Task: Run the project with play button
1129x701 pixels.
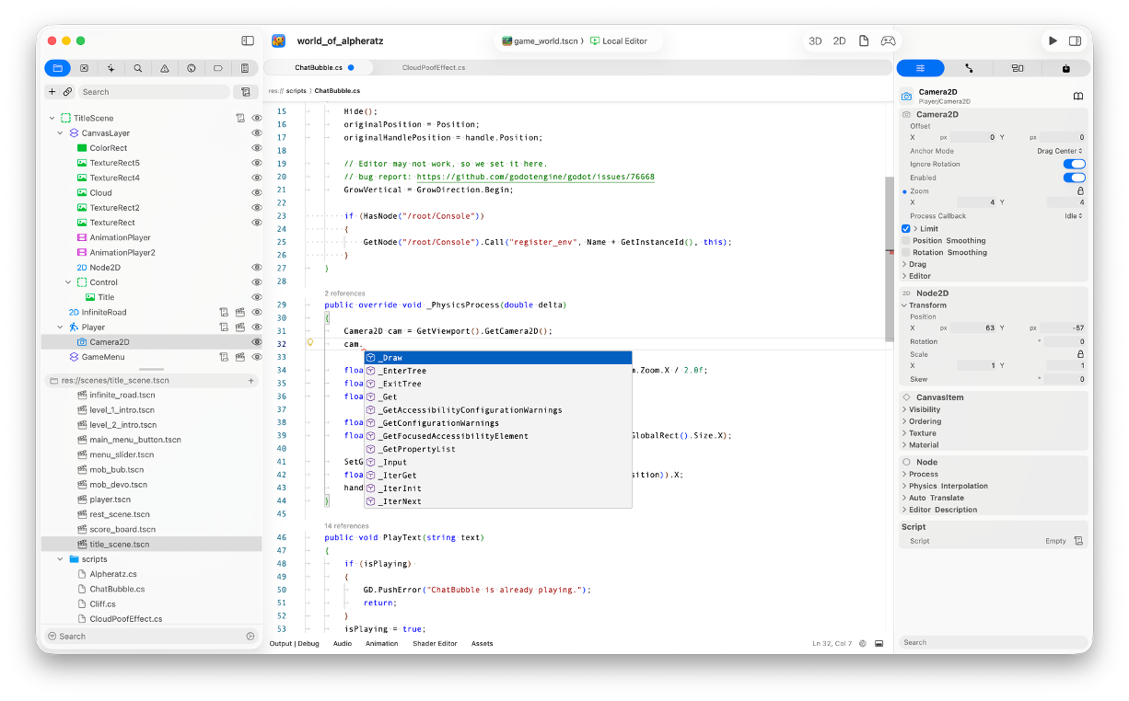Action: 1053,41
